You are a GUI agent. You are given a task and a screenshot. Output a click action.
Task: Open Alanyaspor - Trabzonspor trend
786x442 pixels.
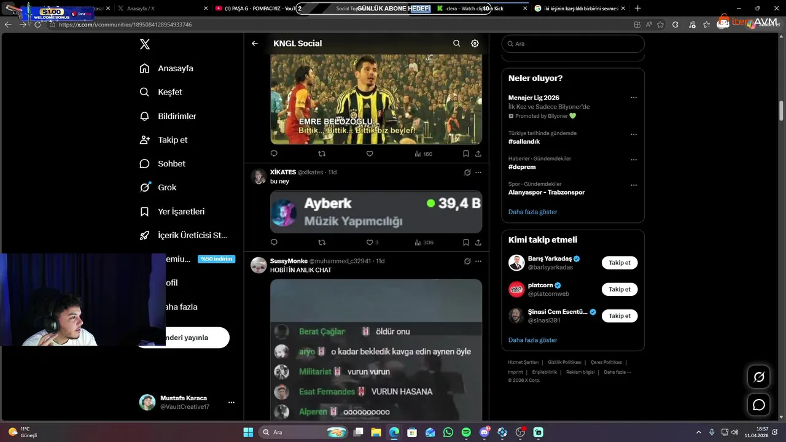pyautogui.click(x=547, y=192)
